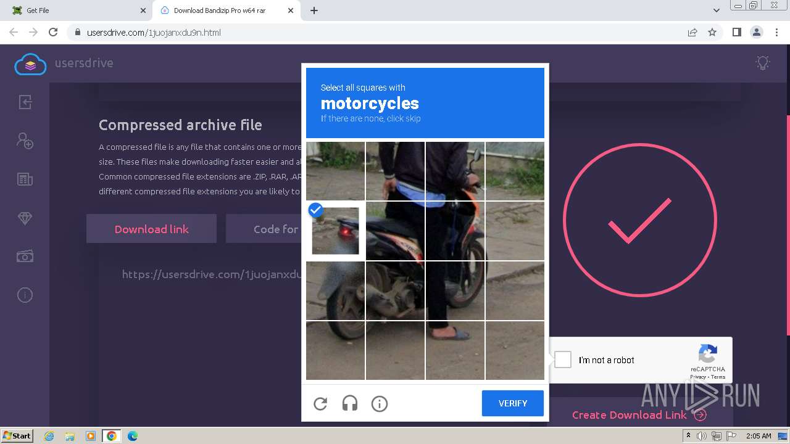
Task: Open the news sidebar icon
Action: pos(25,179)
